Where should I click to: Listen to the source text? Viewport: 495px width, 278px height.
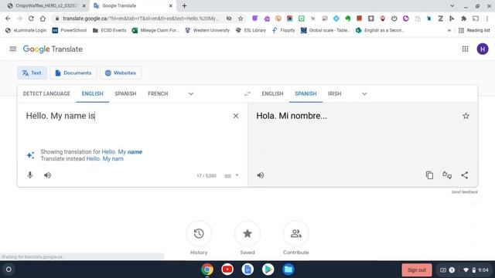click(47, 175)
